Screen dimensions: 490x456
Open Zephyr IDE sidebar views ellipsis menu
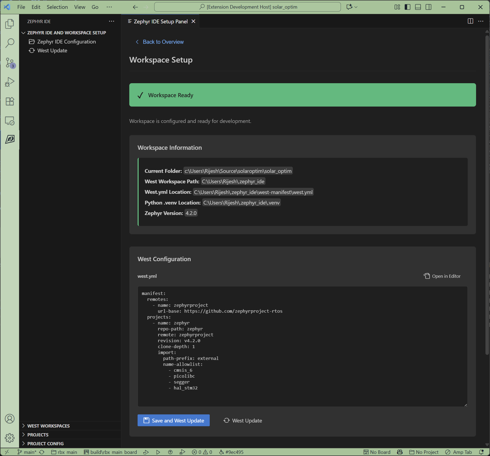coord(112,21)
